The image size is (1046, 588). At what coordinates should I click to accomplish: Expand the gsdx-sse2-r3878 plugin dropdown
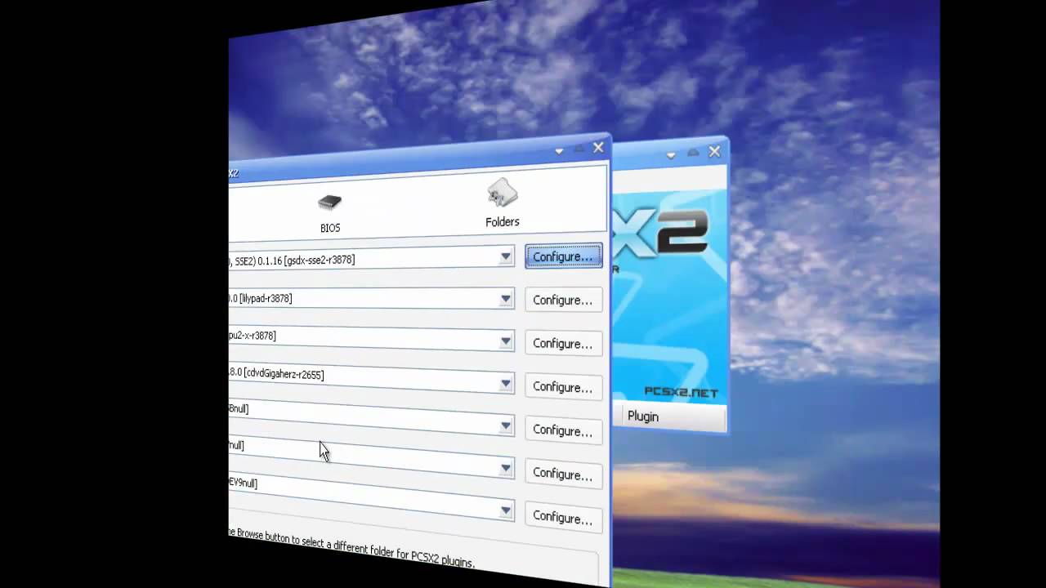click(x=506, y=256)
